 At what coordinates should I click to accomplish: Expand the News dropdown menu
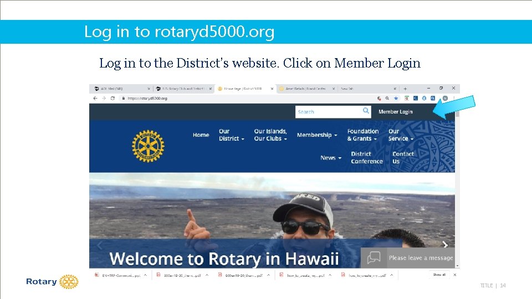(331, 158)
